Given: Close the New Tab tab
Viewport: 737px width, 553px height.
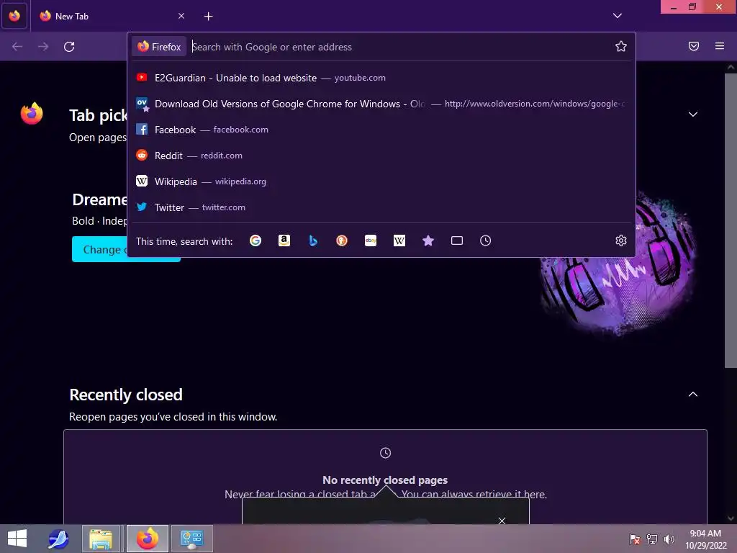Looking at the screenshot, I should click(181, 16).
